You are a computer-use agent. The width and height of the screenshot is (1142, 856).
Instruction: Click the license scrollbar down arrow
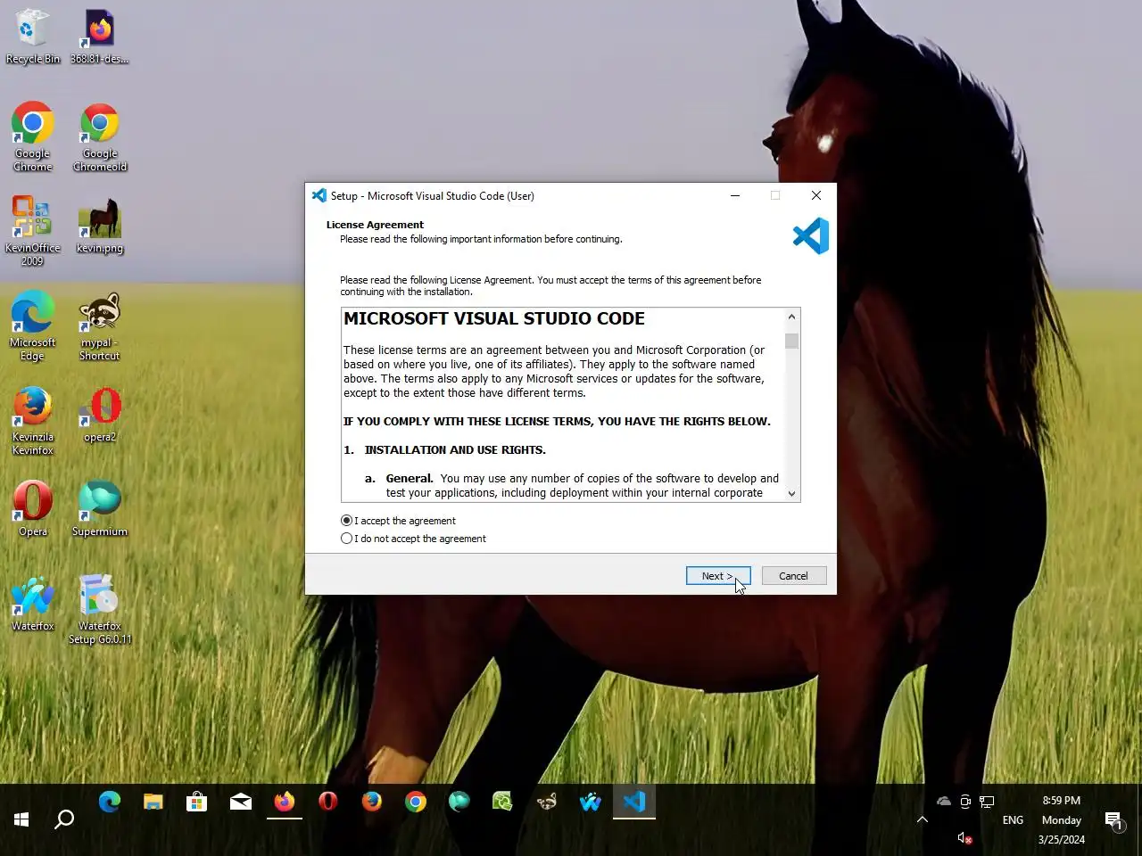pyautogui.click(x=791, y=493)
